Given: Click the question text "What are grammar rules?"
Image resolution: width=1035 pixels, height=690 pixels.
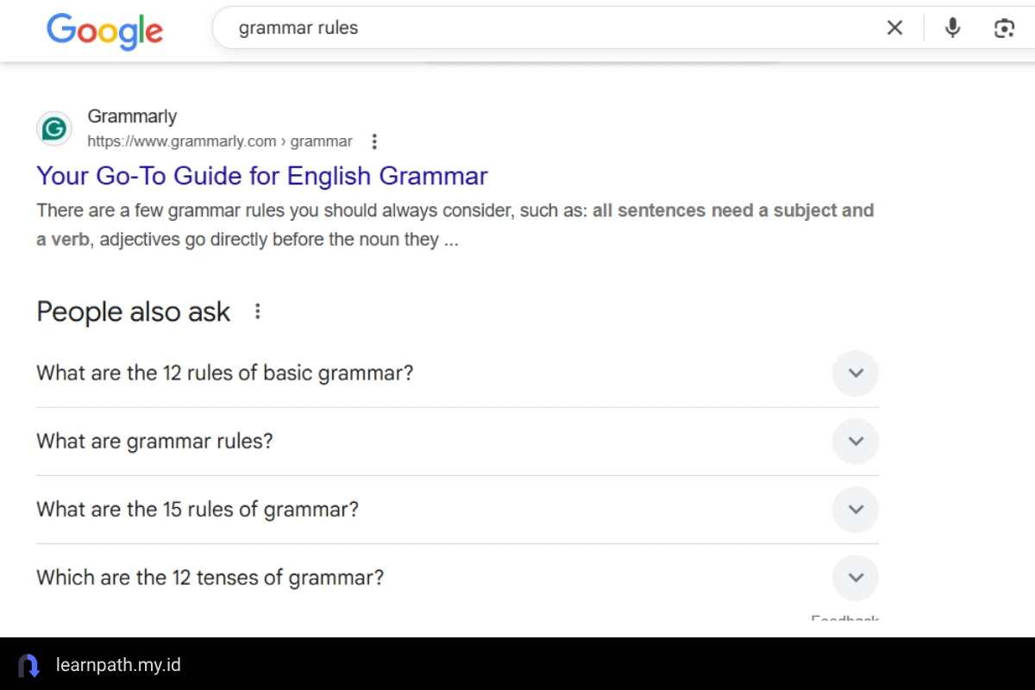Looking at the screenshot, I should [154, 442].
